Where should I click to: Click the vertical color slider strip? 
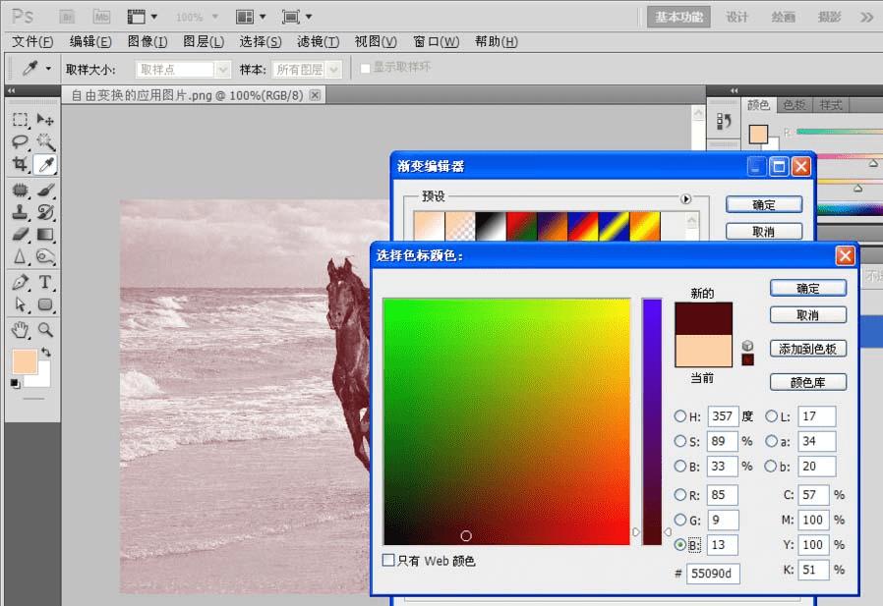point(652,421)
